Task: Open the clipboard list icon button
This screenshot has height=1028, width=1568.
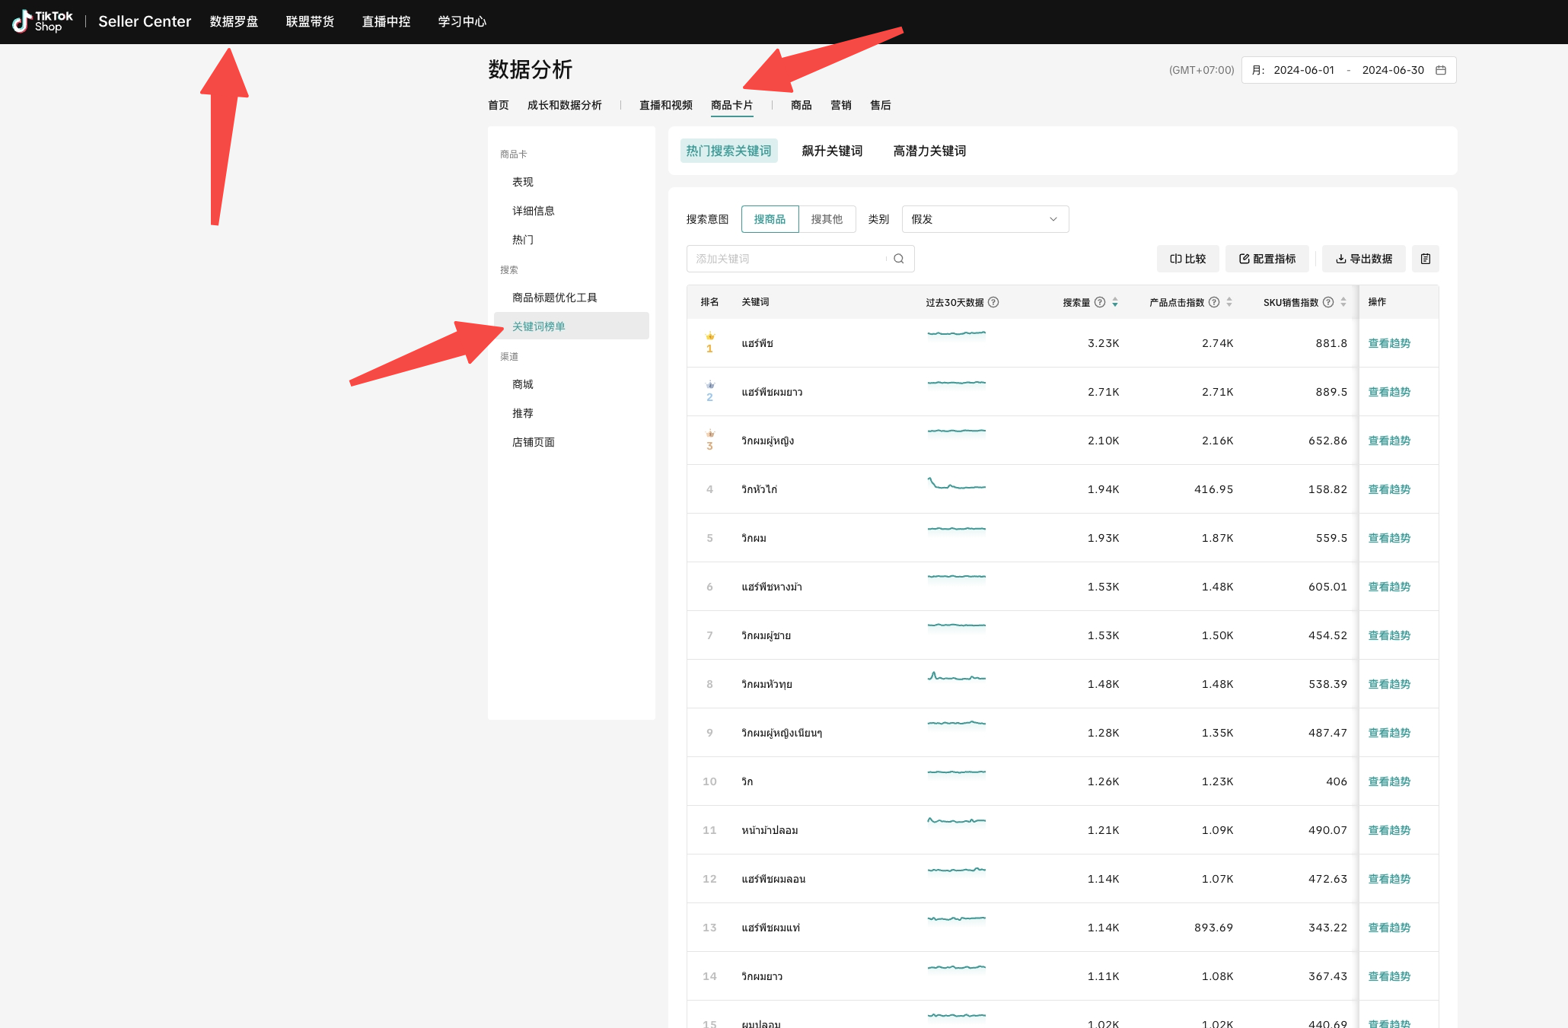Action: (1425, 259)
